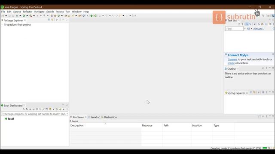Viewport: 275px width, 154px height.
Task: Click the New icon in the main toolbar
Action: coord(3,16)
